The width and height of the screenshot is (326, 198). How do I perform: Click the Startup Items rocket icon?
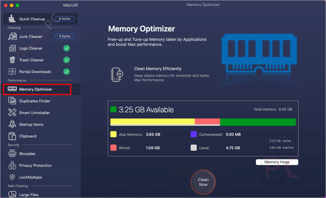(12, 124)
